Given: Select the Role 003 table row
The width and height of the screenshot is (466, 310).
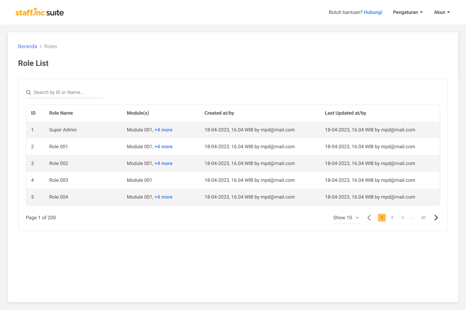Looking at the screenshot, I should tap(59, 180).
